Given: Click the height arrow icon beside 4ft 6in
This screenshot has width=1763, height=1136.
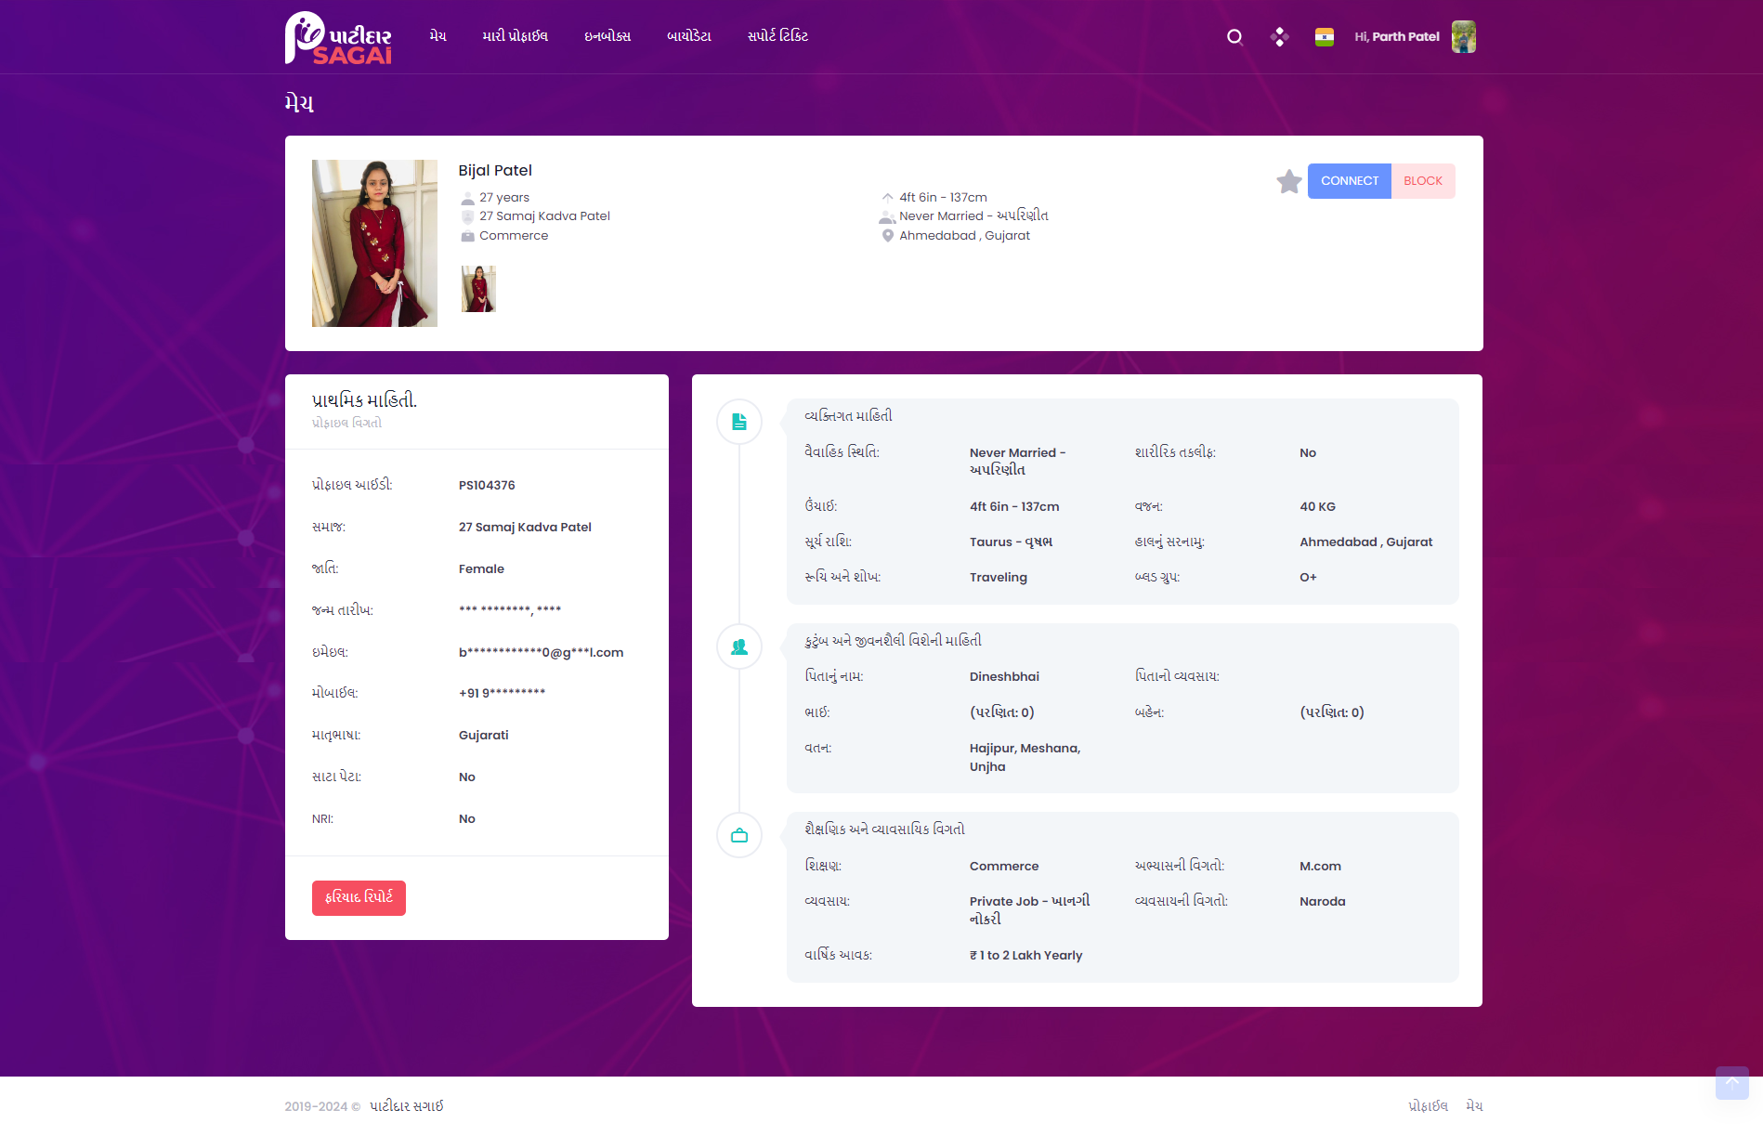Looking at the screenshot, I should (x=887, y=197).
